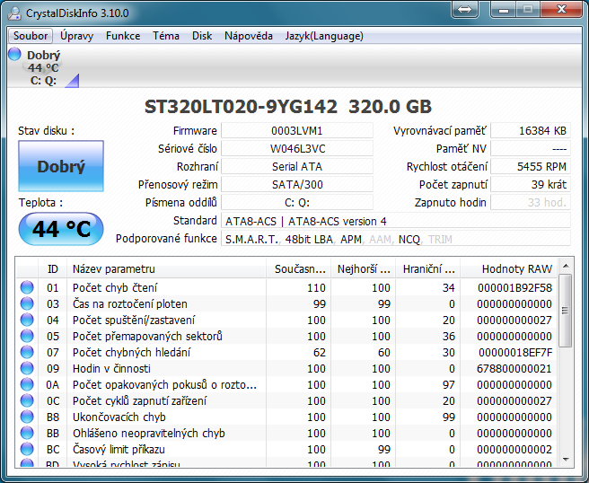589x483 pixels.
Task: Click status orb for Počet přemapovaných sektorů
Action: (x=27, y=336)
